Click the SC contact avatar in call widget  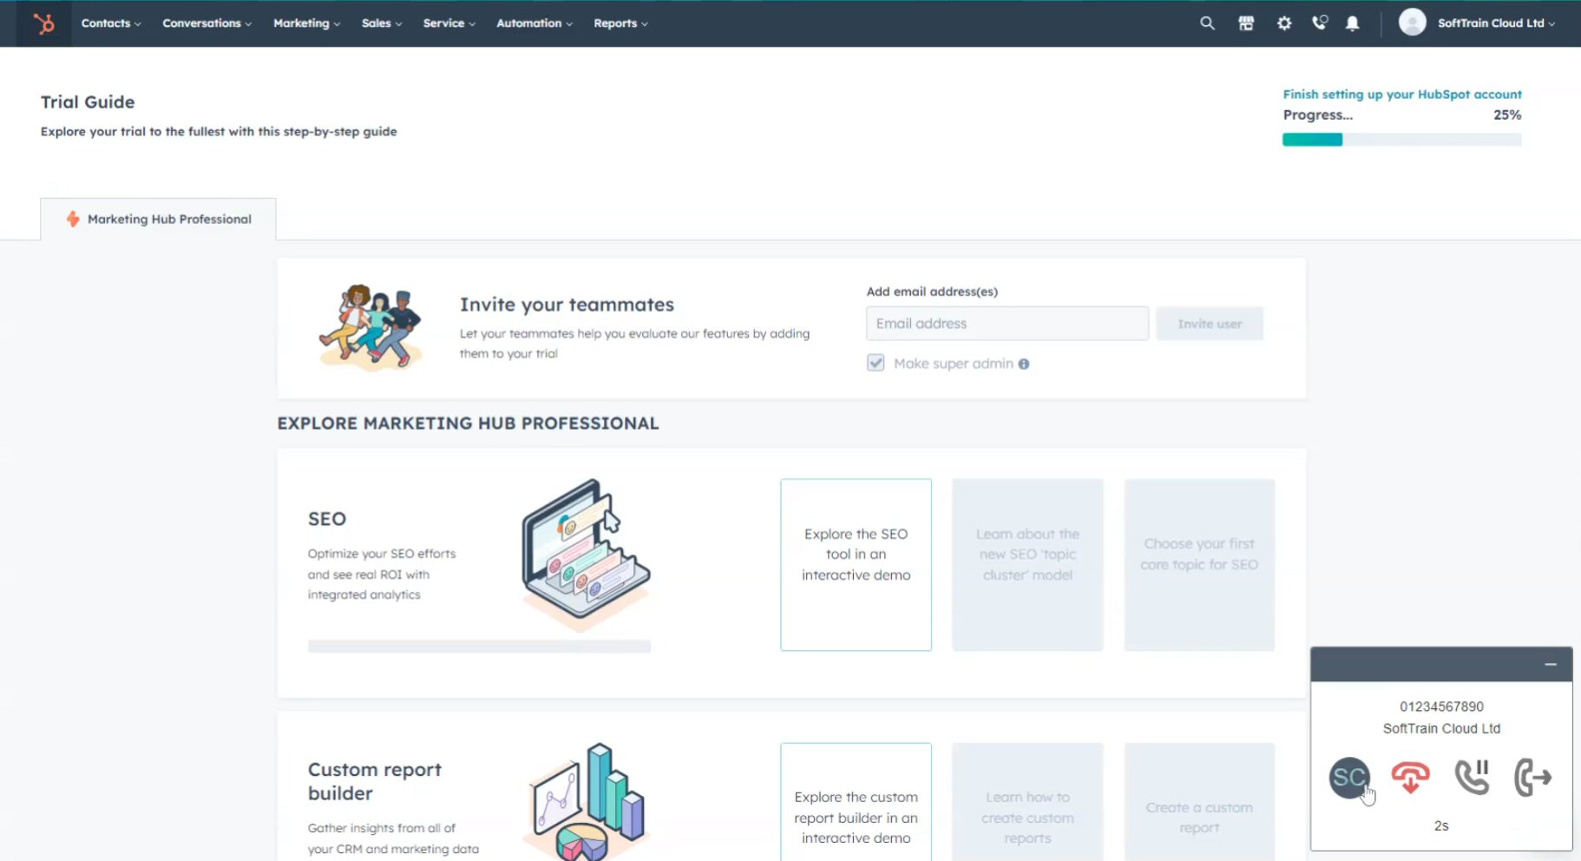pos(1349,777)
